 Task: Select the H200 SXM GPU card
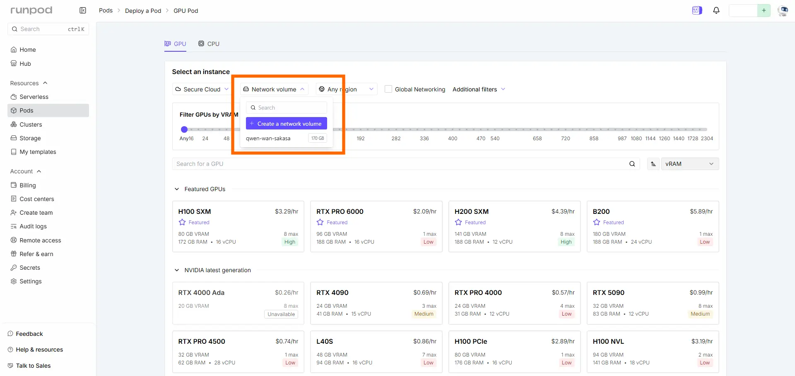pyautogui.click(x=514, y=227)
